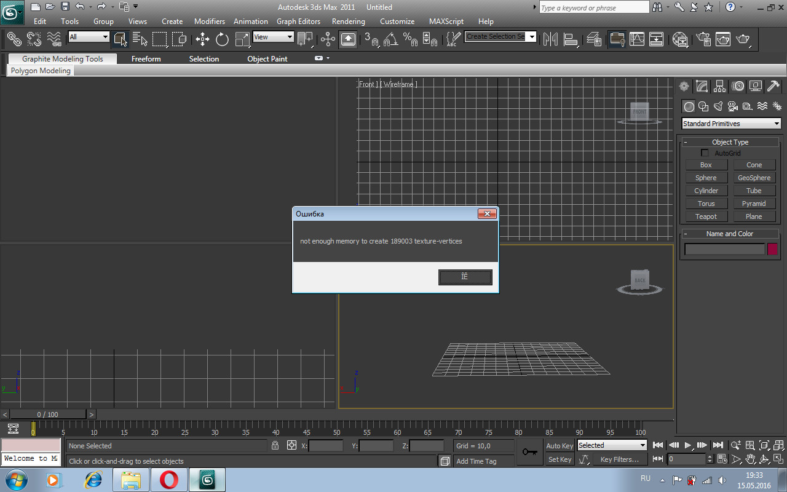Screen dimensions: 787x492
Task: Toggle Auto Key animation mode
Action: pyautogui.click(x=559, y=446)
